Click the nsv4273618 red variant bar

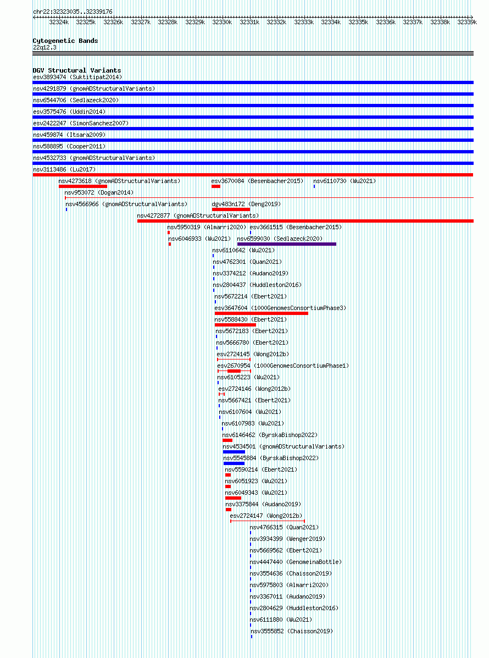pos(83,186)
